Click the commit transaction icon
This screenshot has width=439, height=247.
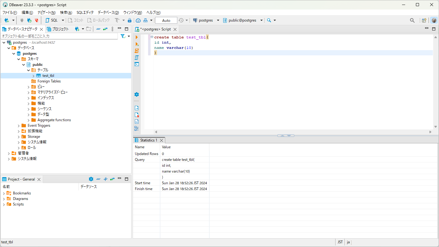tap(74, 20)
